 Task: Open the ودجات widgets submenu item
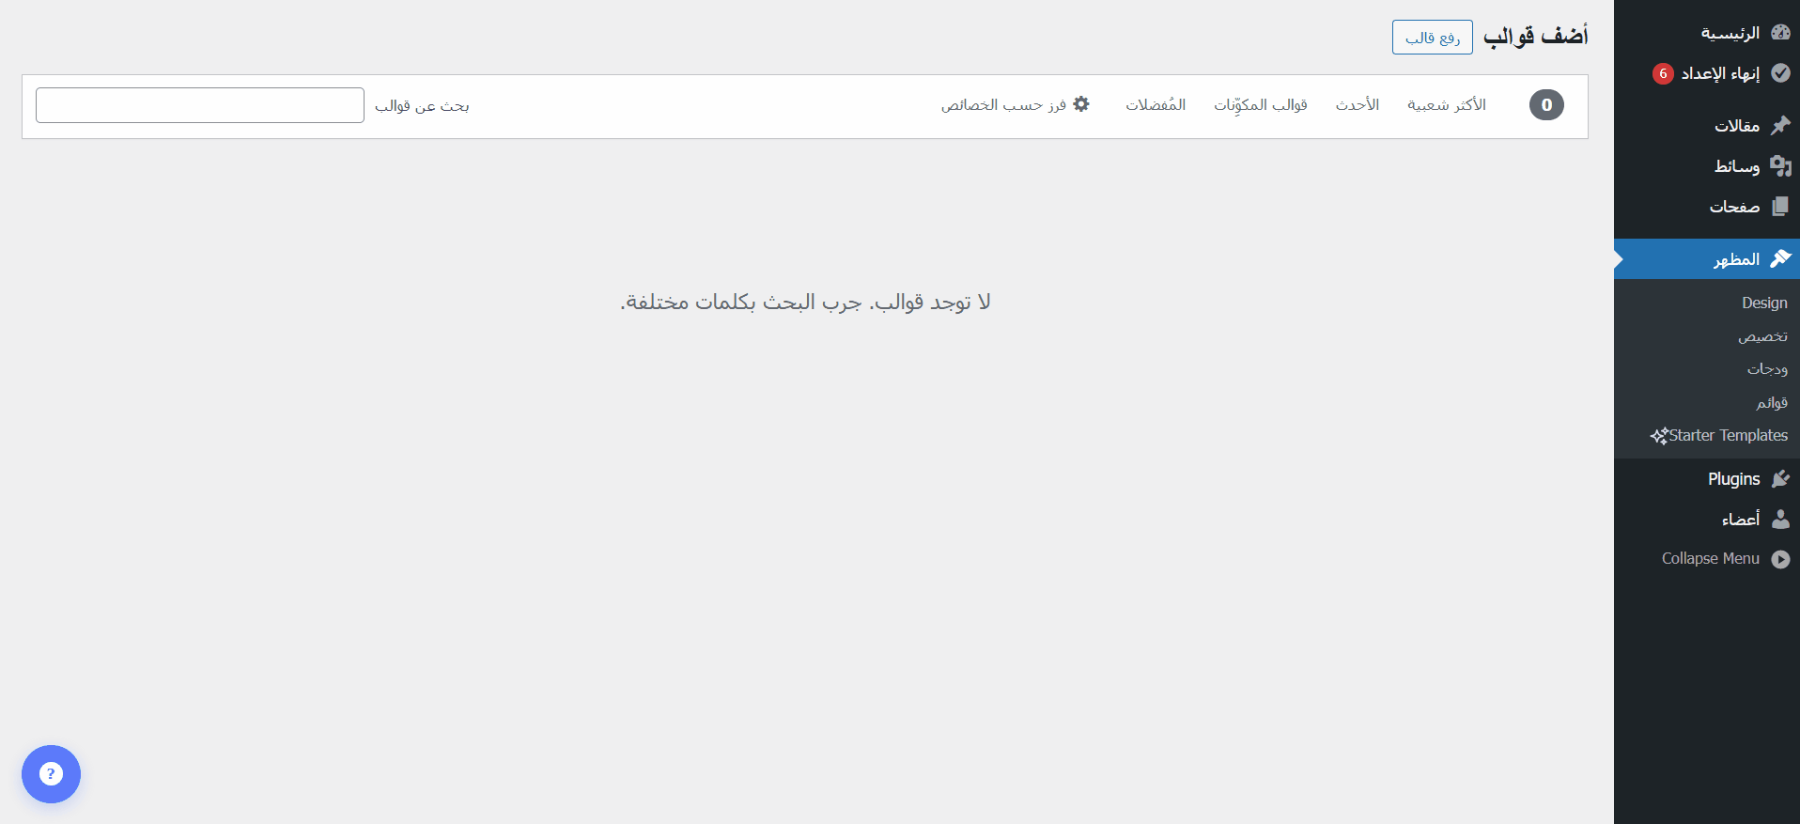coord(1766,369)
